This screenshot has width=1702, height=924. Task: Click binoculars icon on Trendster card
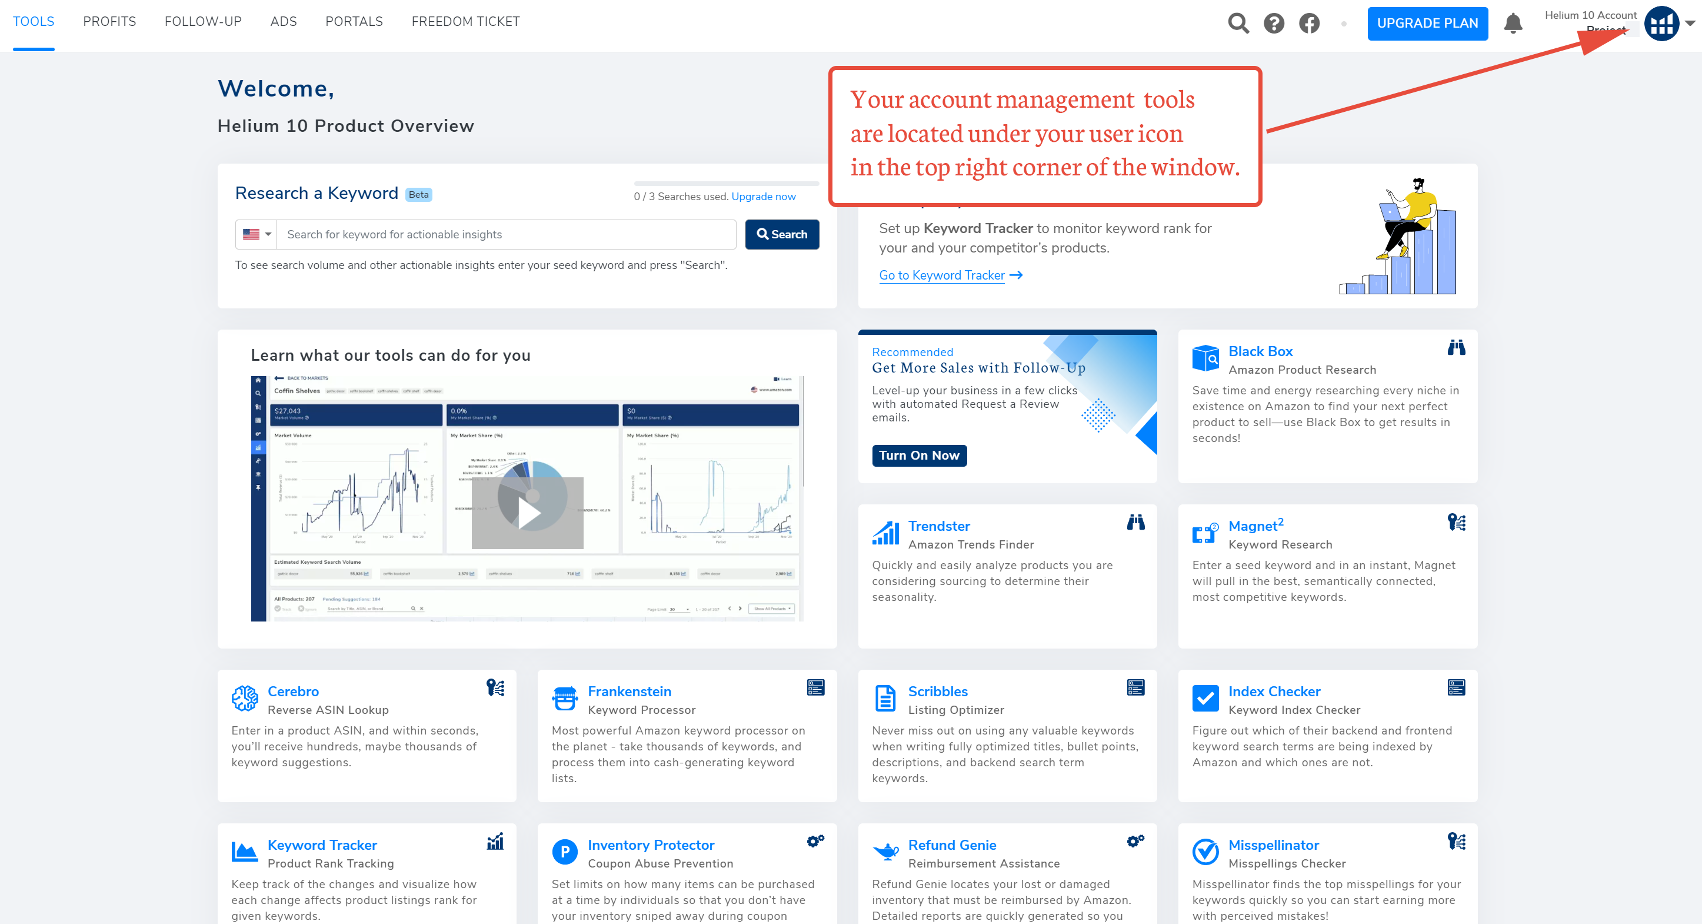click(x=1135, y=522)
